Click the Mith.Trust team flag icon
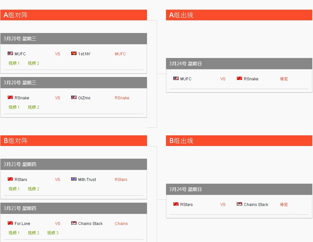 (74, 179)
